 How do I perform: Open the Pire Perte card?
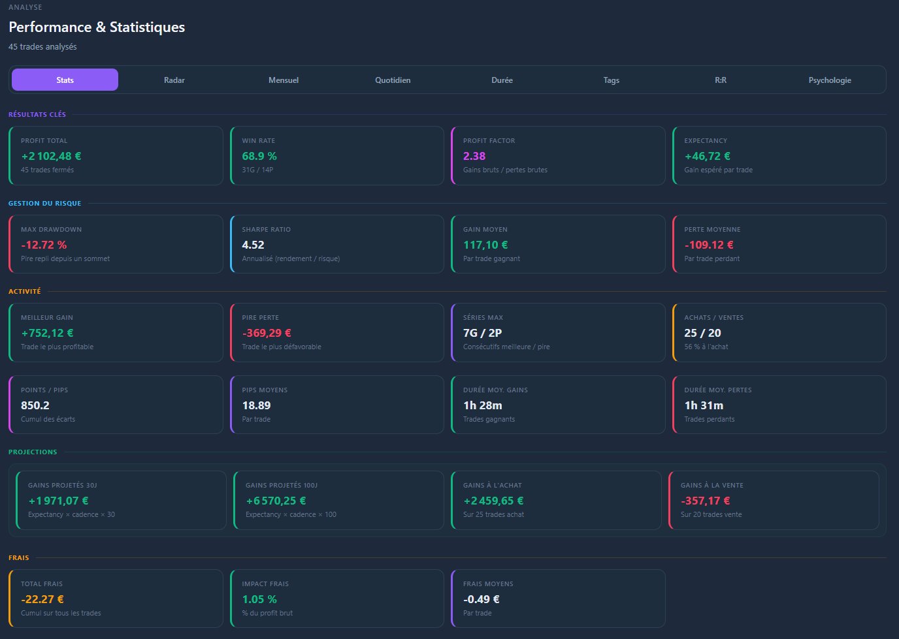point(337,332)
